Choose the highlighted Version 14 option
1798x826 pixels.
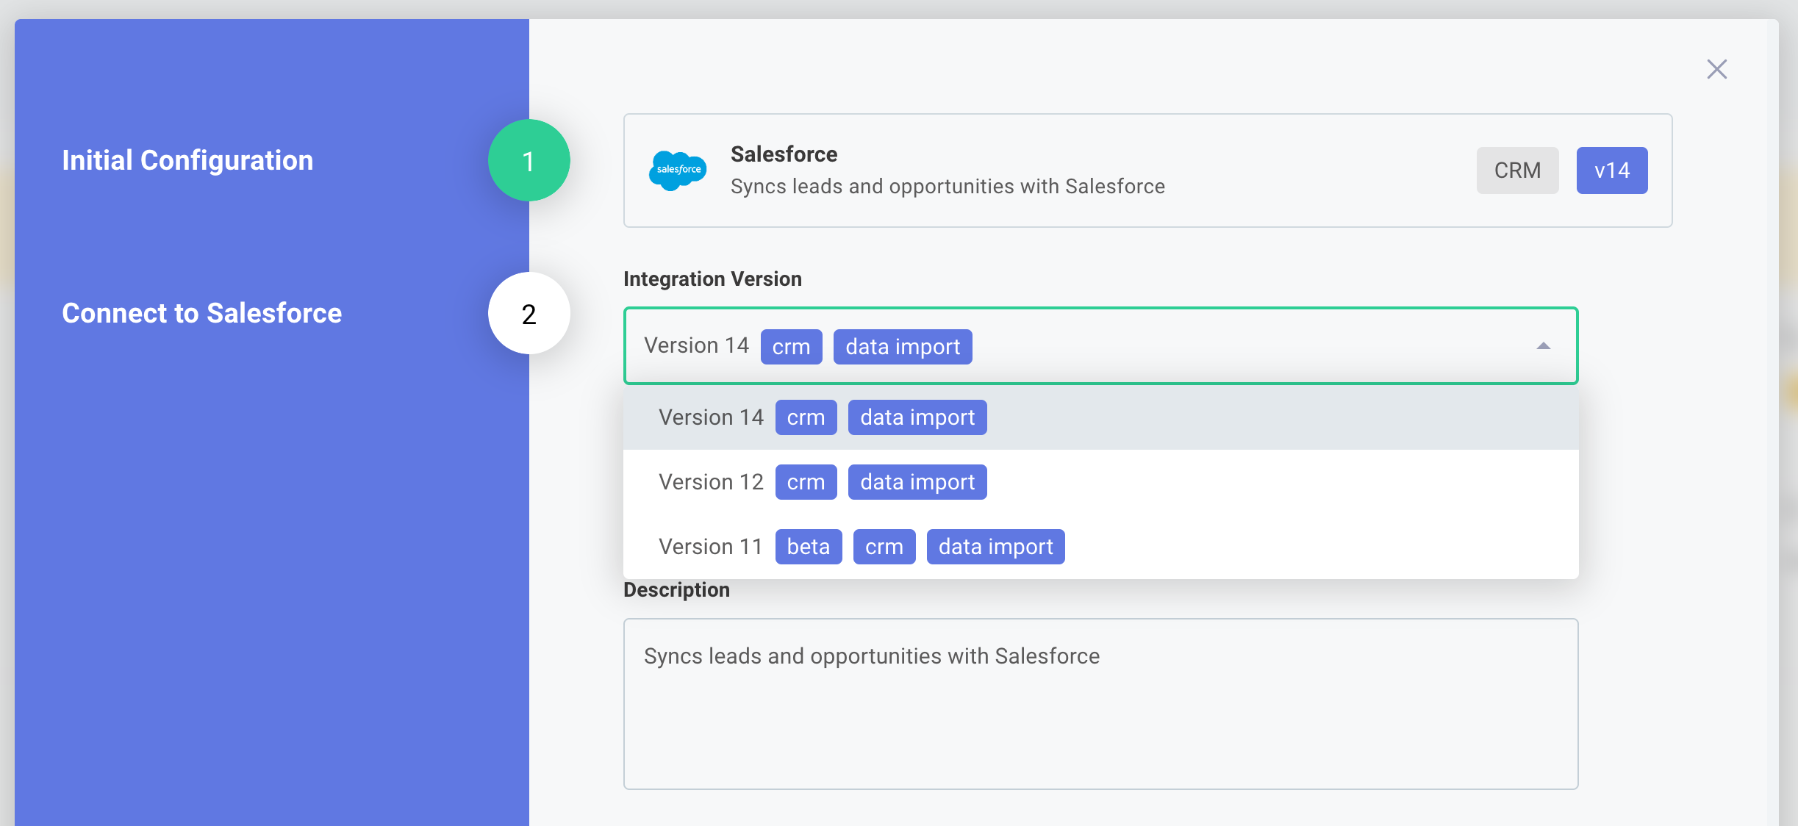point(710,417)
